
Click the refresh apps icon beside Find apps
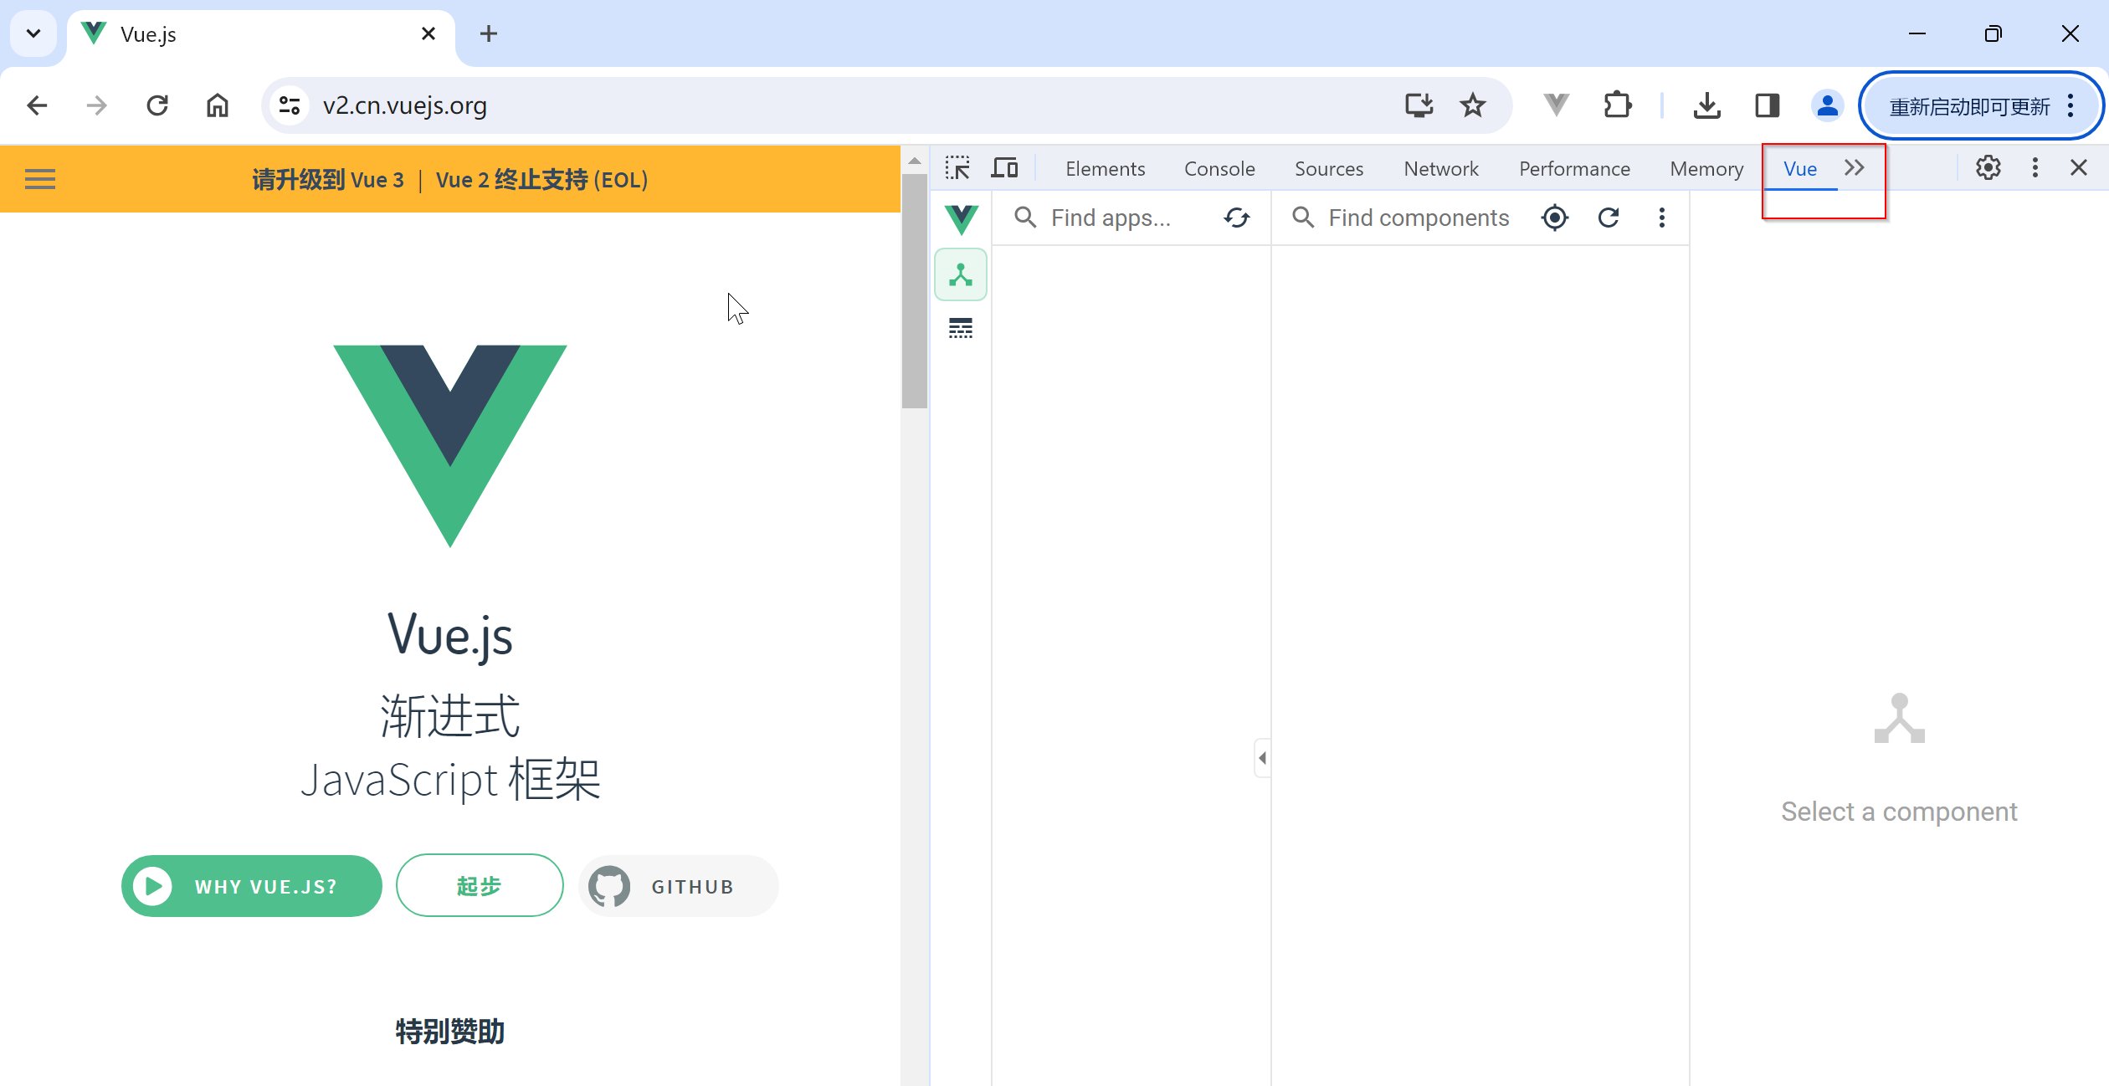[x=1236, y=218]
